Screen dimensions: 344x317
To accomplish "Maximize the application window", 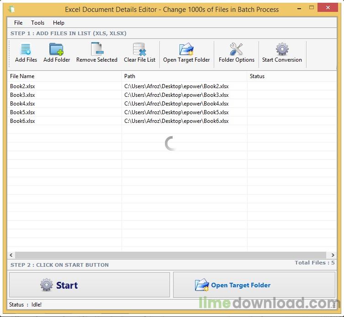I will 311,8.
